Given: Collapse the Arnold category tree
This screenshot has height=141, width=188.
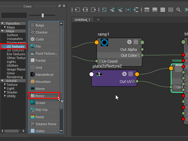Looking at the screenshot, I should [x=2, y=81].
